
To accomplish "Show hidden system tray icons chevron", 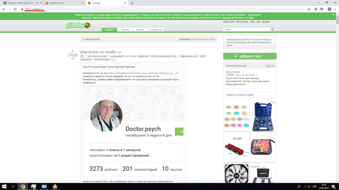I will pos(305,186).
